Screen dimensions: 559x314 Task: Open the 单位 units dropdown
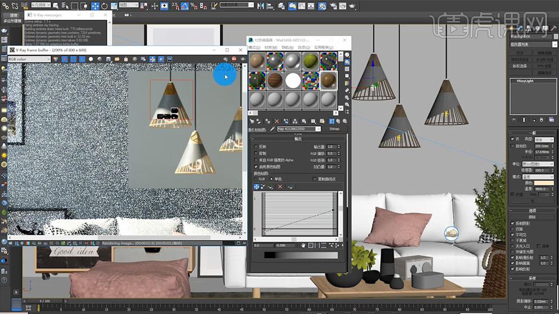538,164
